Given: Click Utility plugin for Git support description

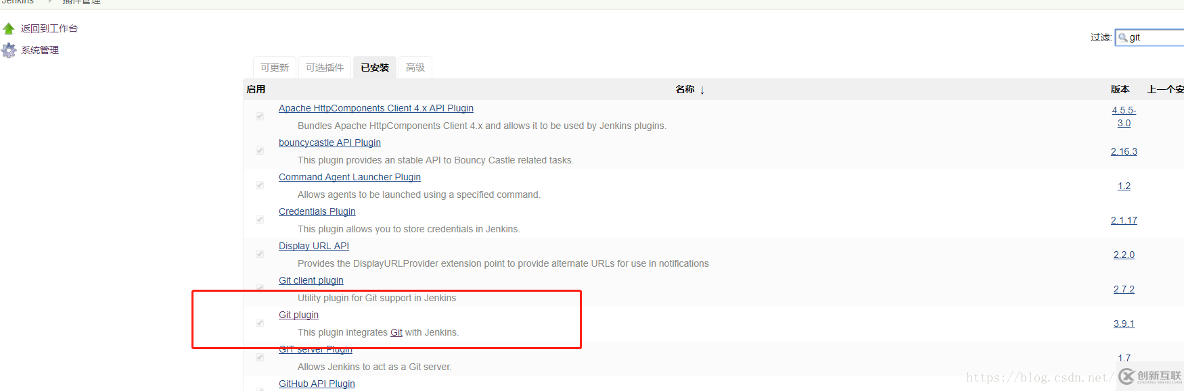Looking at the screenshot, I should [x=377, y=298].
